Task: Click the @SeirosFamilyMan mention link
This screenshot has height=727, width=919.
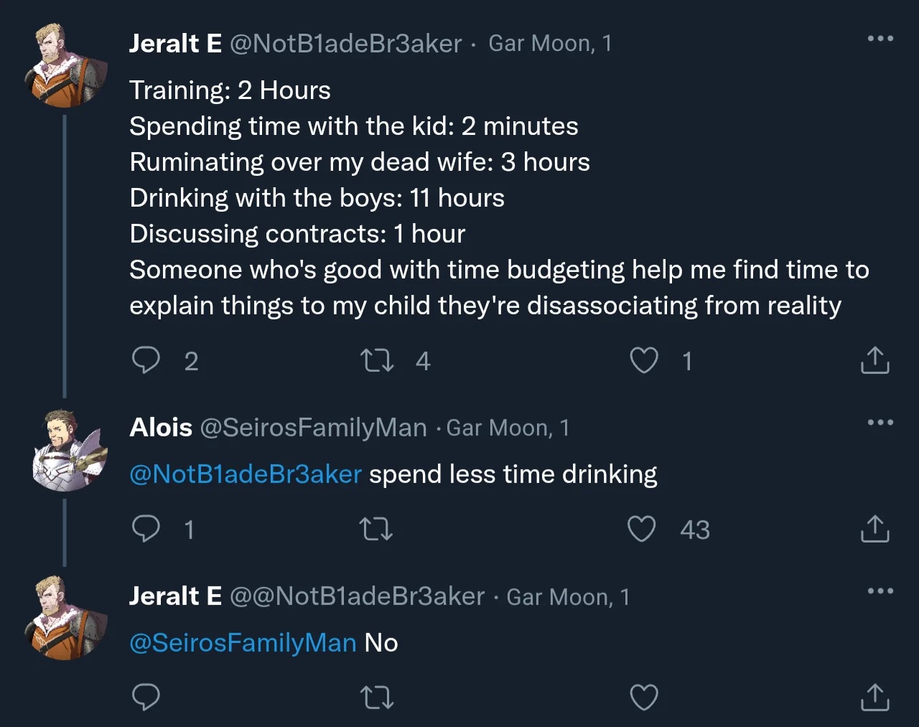Action: click(x=243, y=643)
